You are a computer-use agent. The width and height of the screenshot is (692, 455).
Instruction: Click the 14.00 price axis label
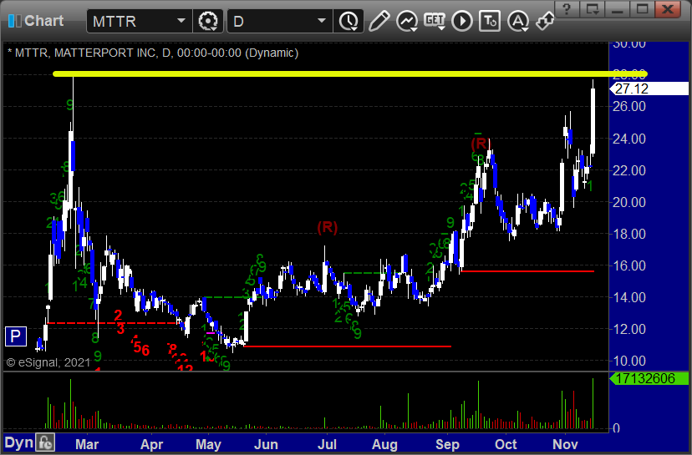tap(629, 297)
